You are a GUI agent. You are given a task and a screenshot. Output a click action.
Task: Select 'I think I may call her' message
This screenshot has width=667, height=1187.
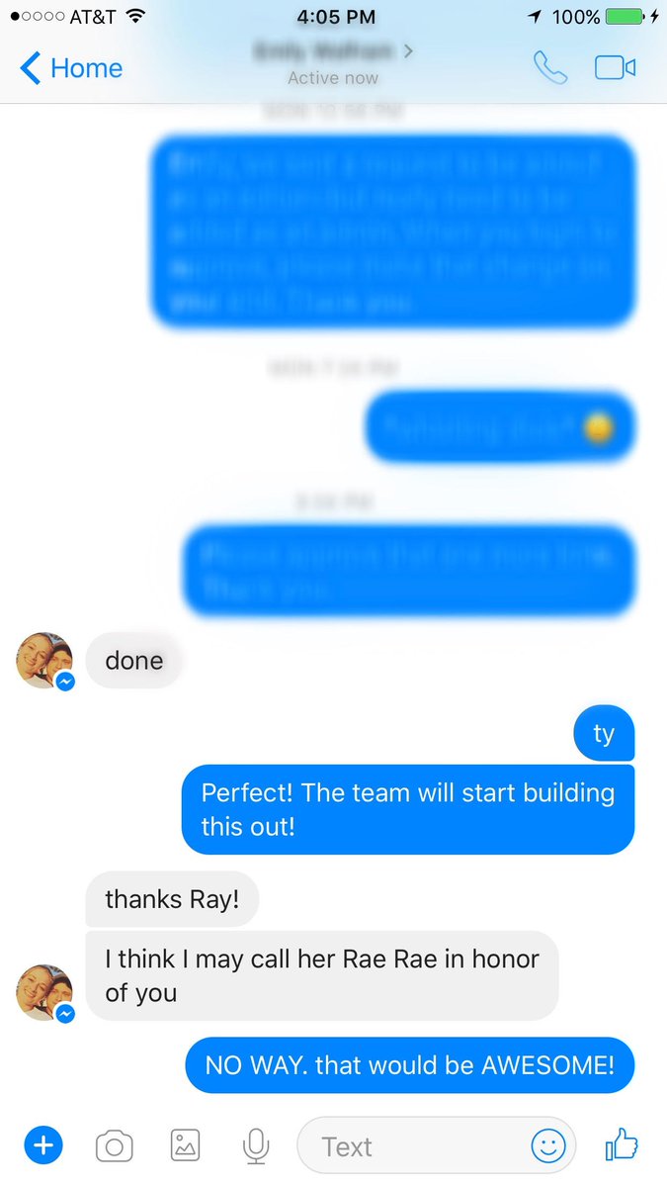[x=322, y=975]
